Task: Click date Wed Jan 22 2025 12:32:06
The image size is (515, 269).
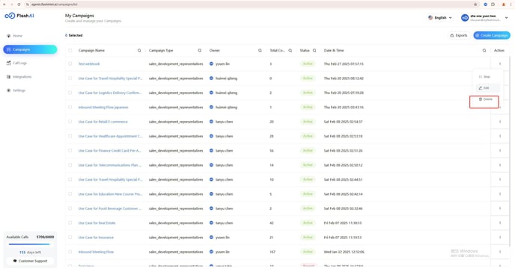Action: tap(344, 252)
